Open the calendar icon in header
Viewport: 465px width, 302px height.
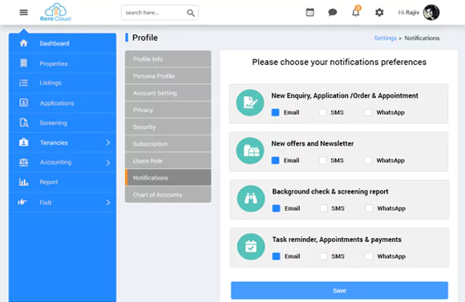click(310, 13)
